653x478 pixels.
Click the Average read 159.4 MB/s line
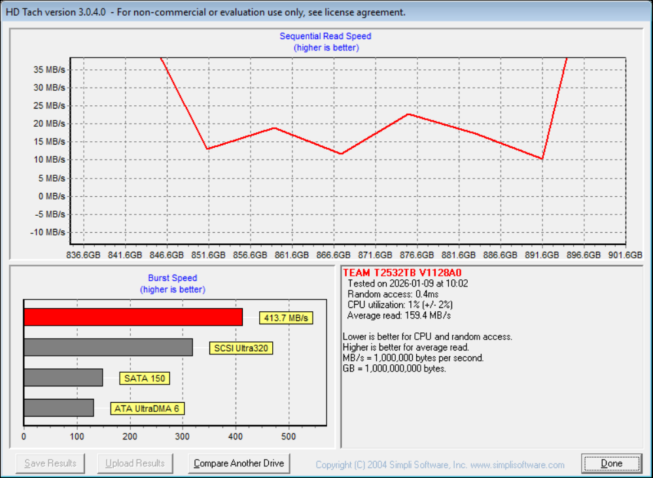click(x=399, y=315)
